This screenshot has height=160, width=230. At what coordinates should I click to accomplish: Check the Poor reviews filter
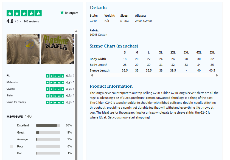(12, 146)
